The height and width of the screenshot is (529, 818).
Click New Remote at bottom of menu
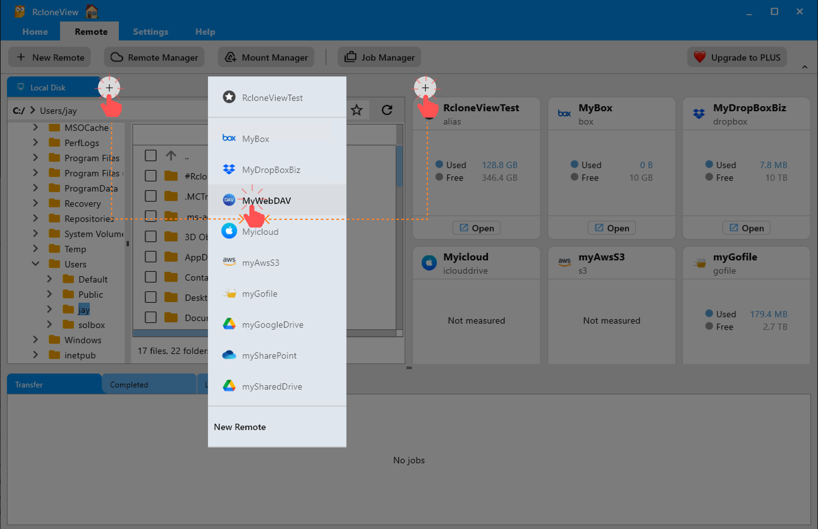[x=240, y=427]
